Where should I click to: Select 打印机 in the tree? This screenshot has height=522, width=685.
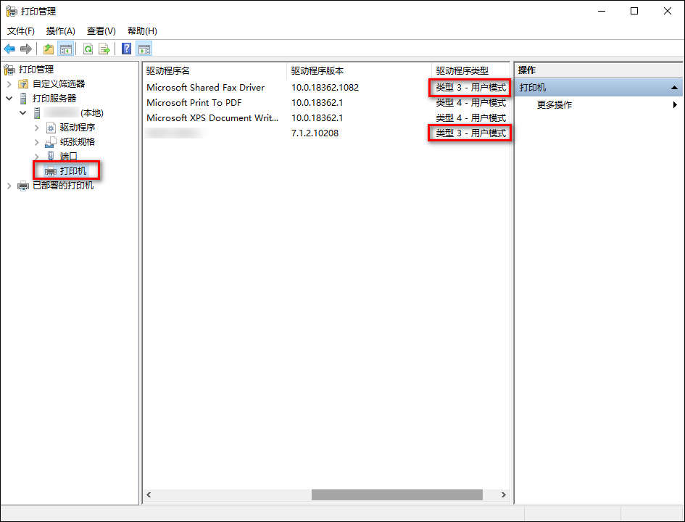(73, 171)
